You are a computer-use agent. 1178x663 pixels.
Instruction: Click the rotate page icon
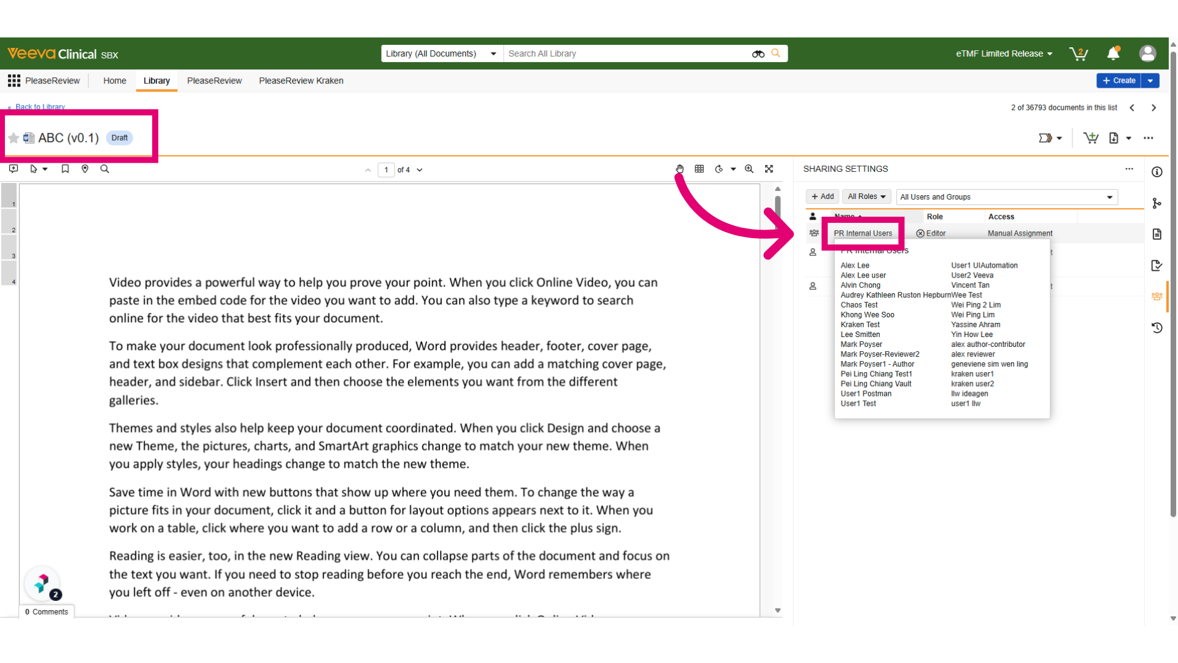(x=719, y=169)
